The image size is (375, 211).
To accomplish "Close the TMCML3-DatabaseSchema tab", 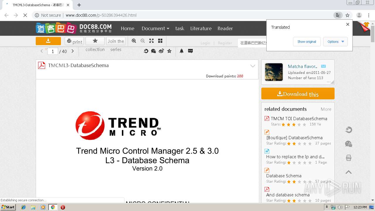I will (68, 5).
